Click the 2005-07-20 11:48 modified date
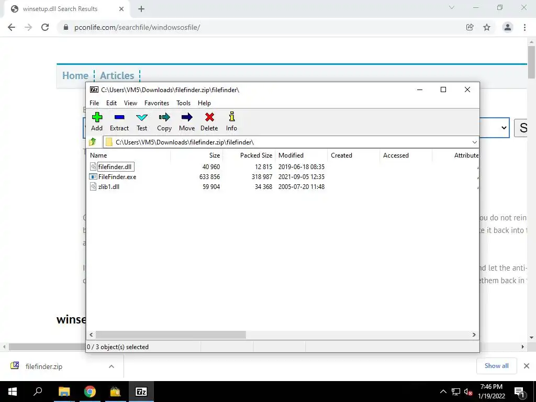This screenshot has width=536, height=402. click(x=301, y=187)
